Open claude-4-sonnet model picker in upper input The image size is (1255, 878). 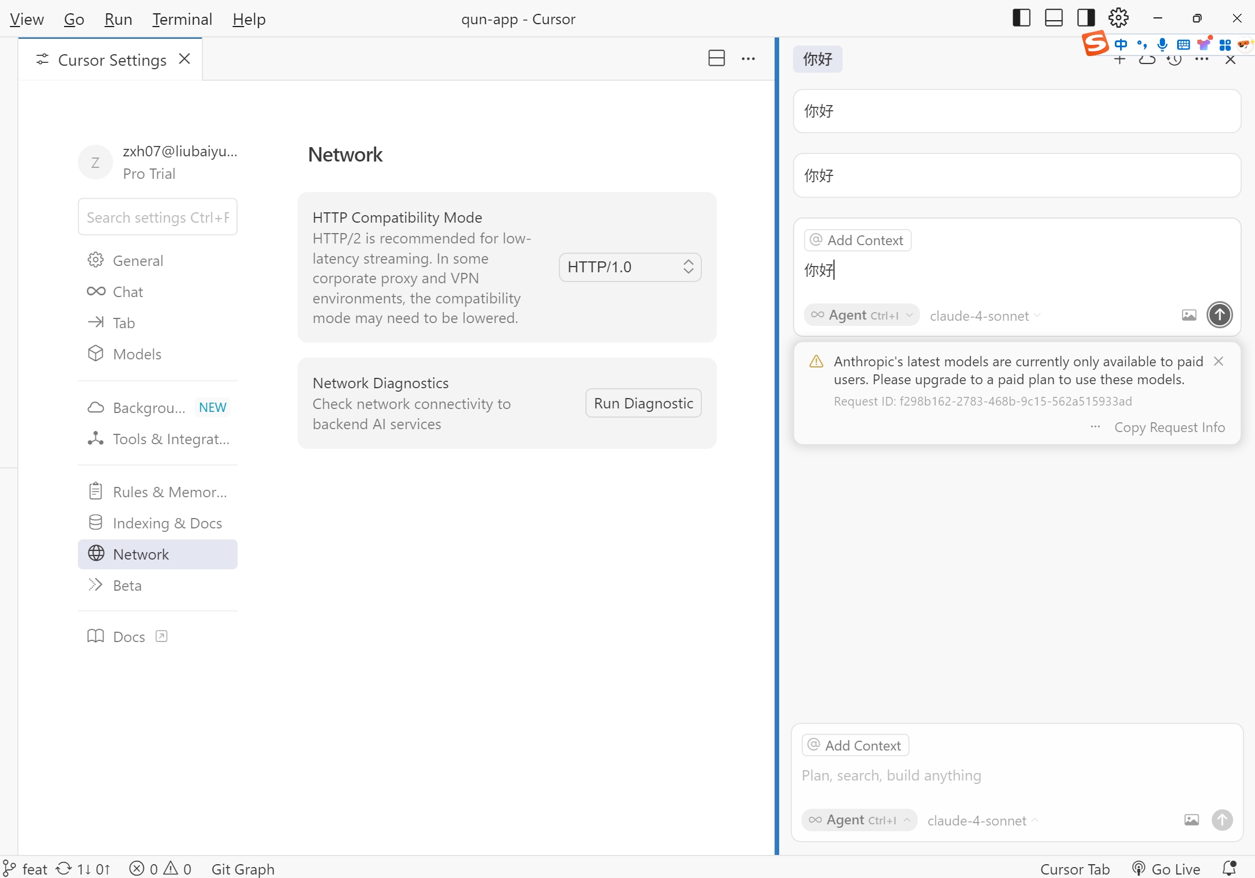click(985, 316)
